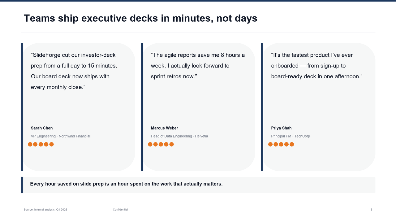Select the last rating dot under Priya Shah
Viewport: 396px width, 223px height.
[x=292, y=144]
